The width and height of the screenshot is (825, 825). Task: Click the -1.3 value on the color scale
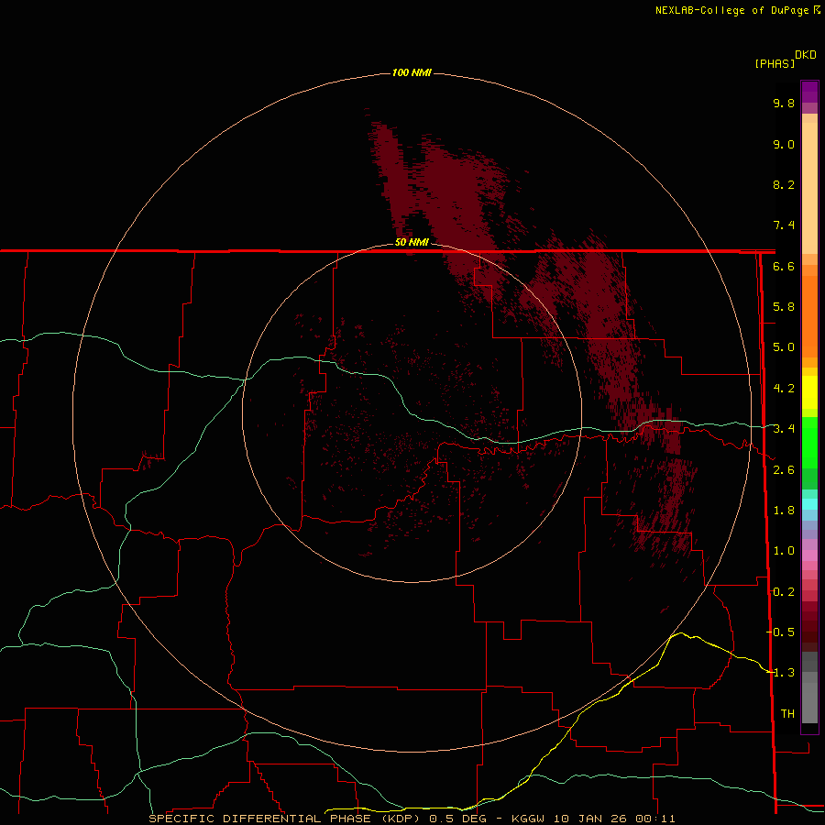(781, 673)
